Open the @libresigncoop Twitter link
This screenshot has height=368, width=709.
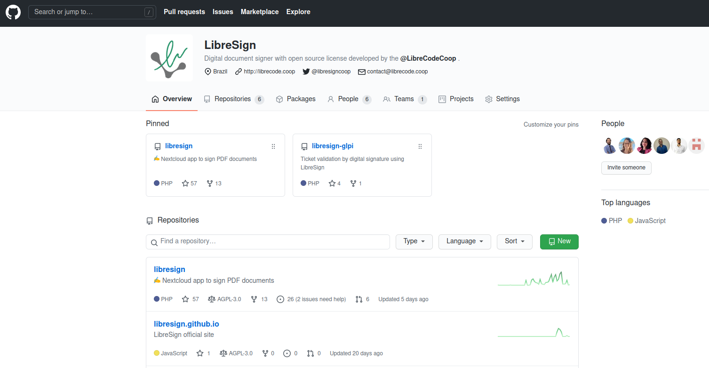[x=331, y=72]
